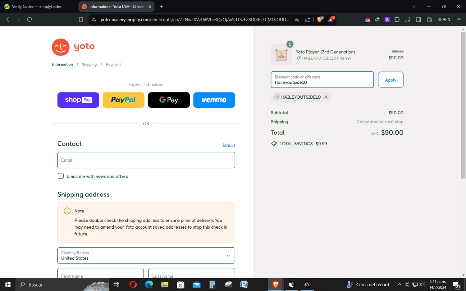The height and width of the screenshot is (291, 466).
Task: Click the Information breadcrumb
Action: point(62,65)
